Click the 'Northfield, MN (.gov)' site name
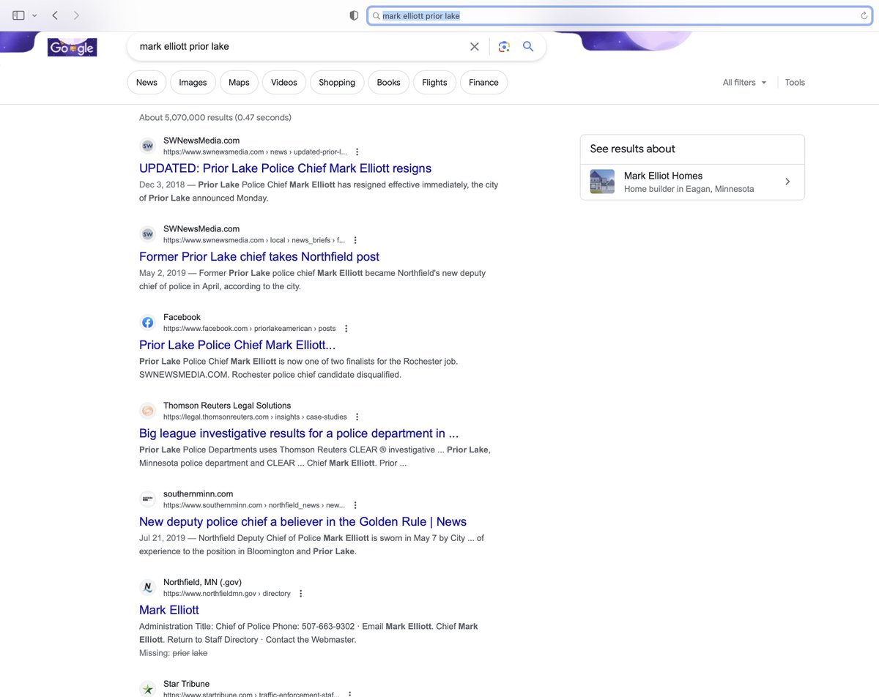Screen dimensions: 879x697 pos(202,583)
